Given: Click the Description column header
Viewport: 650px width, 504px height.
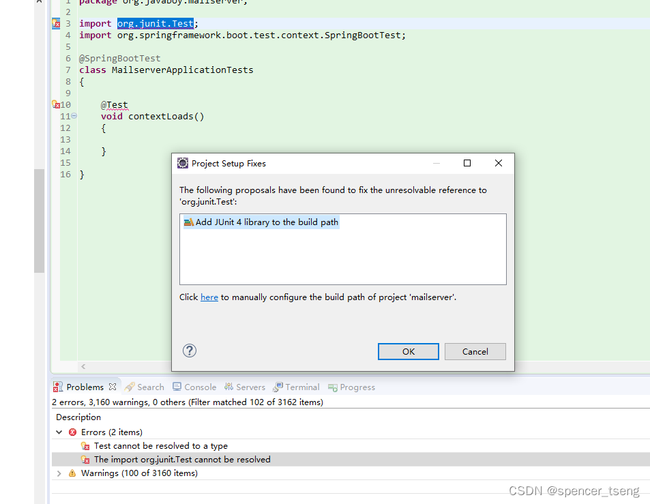Looking at the screenshot, I should (78, 417).
